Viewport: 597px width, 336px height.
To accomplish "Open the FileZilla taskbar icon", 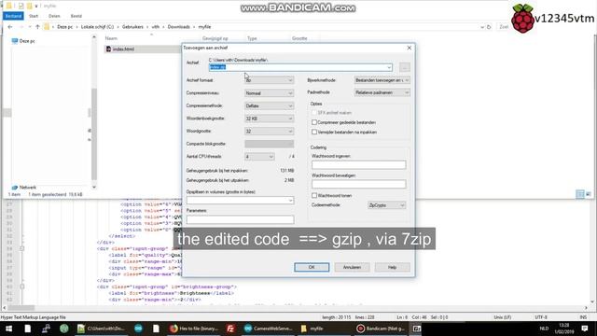I will click(230, 329).
